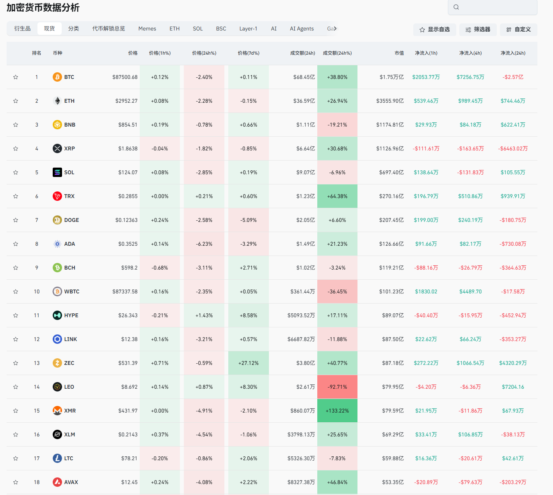Select the Memes category tab
Image resolution: width=553 pixels, height=495 pixels.
147,29
